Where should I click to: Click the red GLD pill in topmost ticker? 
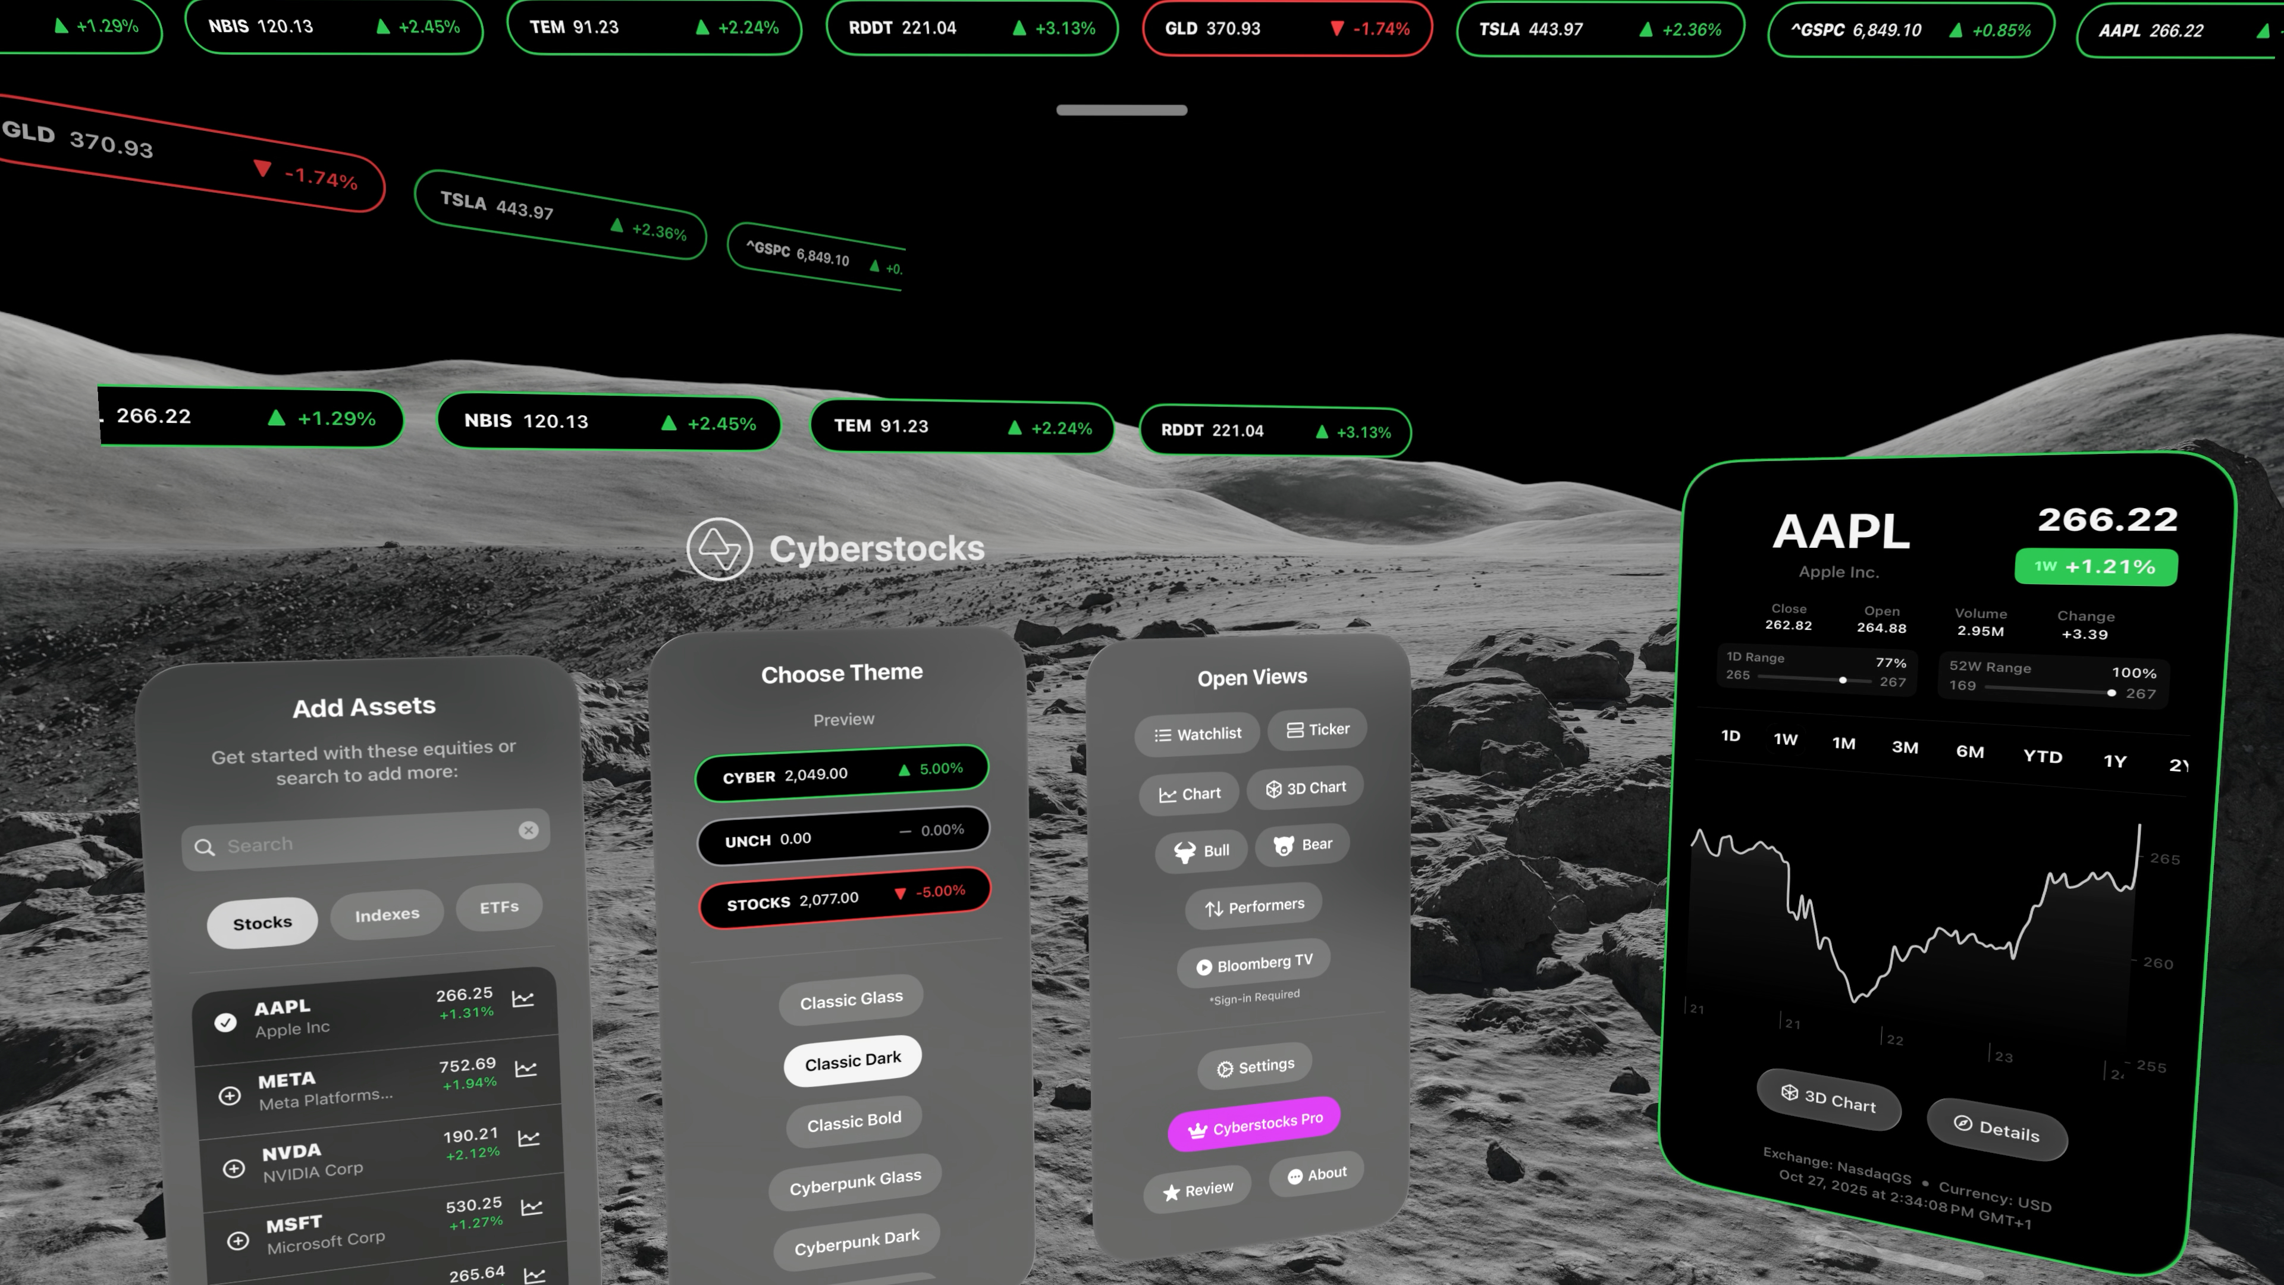1287,29
